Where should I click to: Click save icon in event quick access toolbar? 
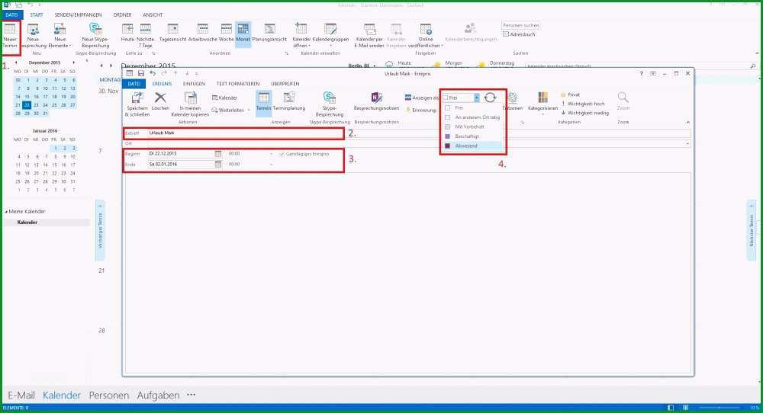(x=140, y=73)
